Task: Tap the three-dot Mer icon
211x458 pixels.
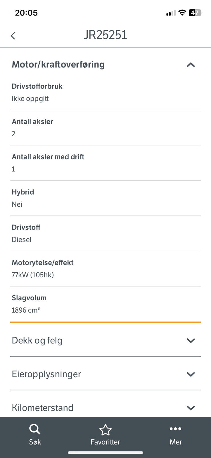Action: (176, 429)
